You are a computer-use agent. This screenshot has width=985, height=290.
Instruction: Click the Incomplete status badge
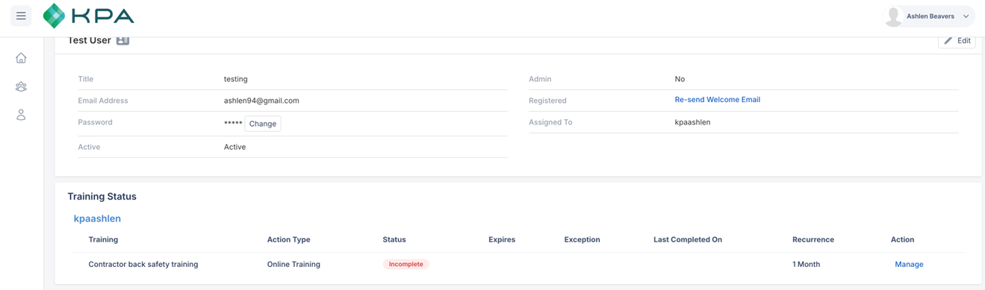[x=406, y=264]
